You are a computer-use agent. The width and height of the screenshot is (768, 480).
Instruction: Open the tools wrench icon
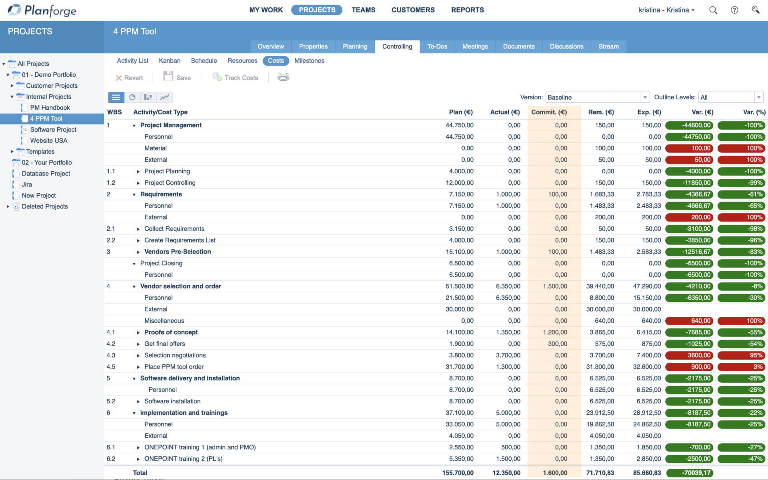tap(755, 10)
